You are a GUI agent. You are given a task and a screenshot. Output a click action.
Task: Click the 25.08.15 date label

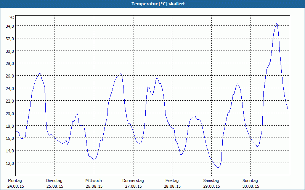55,186
